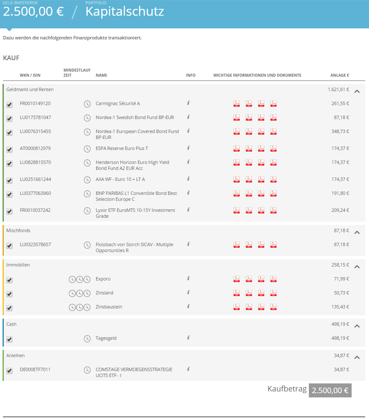Uncheck the Tagesgeld checkbox
This screenshot has height=419, width=369.
click(9, 339)
